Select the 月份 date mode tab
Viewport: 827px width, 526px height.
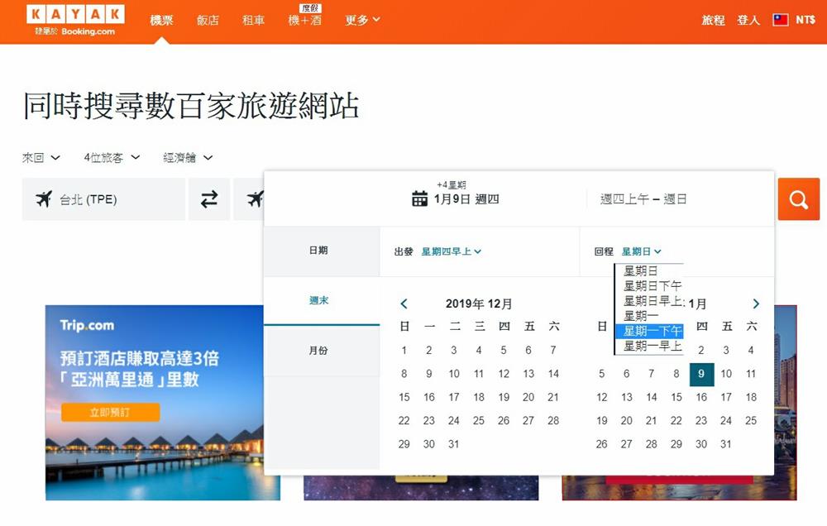coord(318,351)
